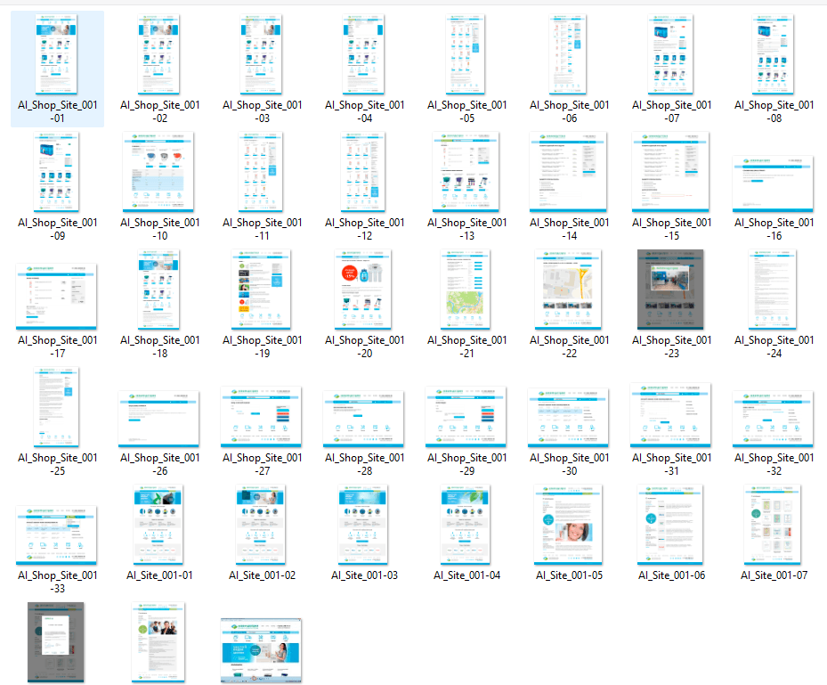This screenshot has width=827, height=685.
Task: Select the AI_Site_001-06 file
Action: tap(669, 525)
